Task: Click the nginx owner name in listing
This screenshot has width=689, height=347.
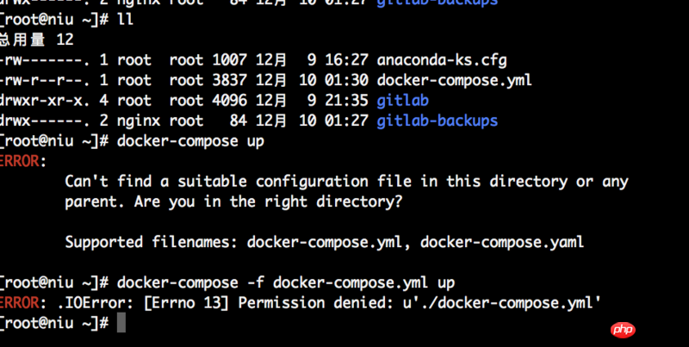Action: pos(139,121)
